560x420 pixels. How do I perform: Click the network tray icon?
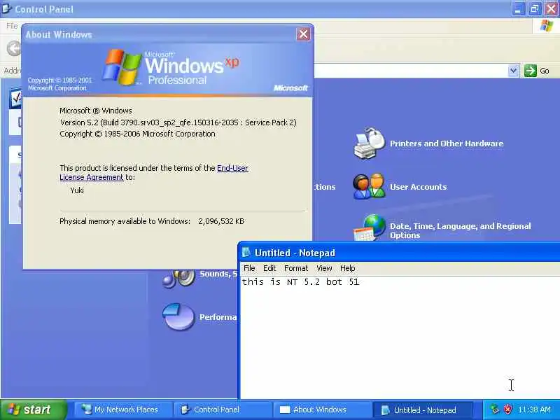pos(495,409)
